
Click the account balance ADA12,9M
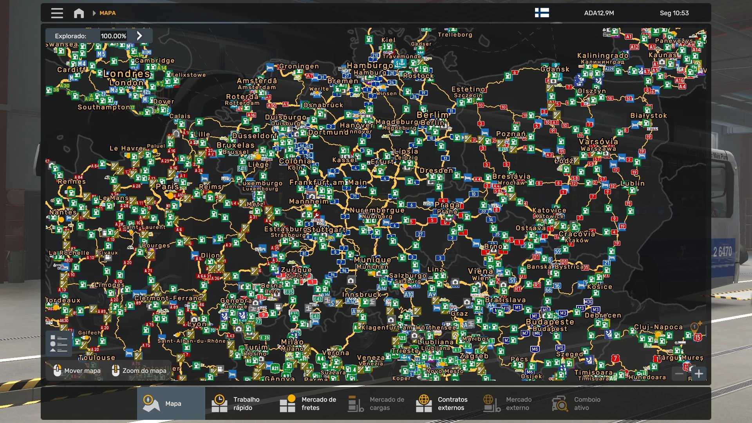click(x=599, y=13)
